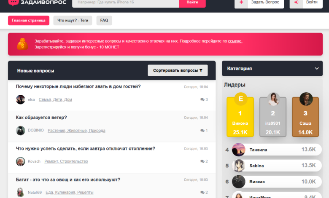Open Kovach's avatar
This screenshot has height=198, width=329.
pos(21,161)
